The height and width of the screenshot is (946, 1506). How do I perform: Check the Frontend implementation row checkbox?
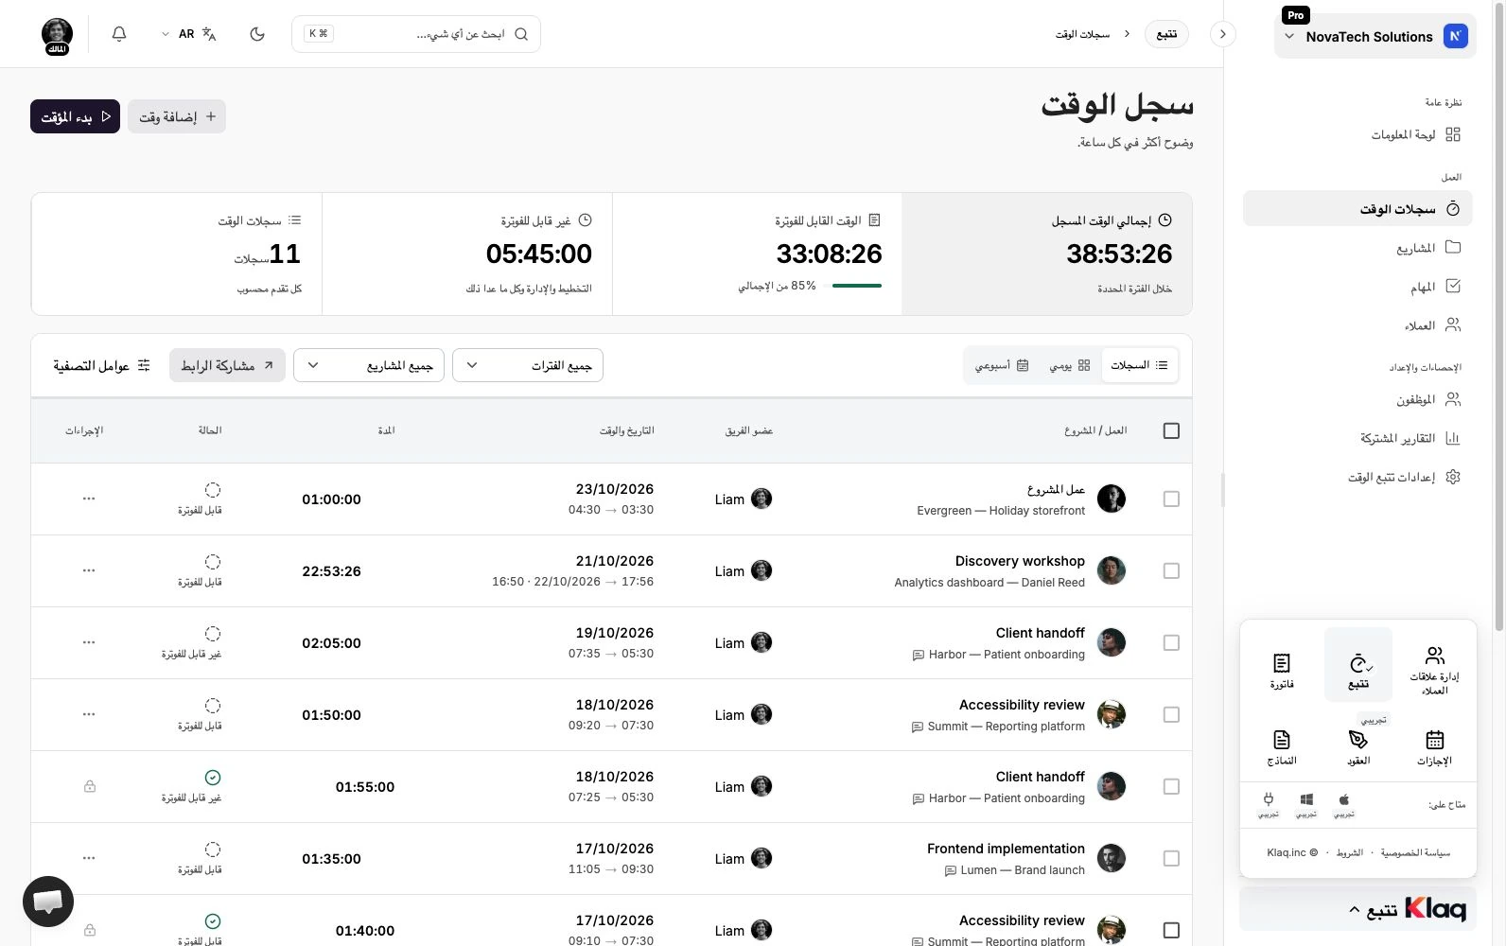coord(1171,858)
